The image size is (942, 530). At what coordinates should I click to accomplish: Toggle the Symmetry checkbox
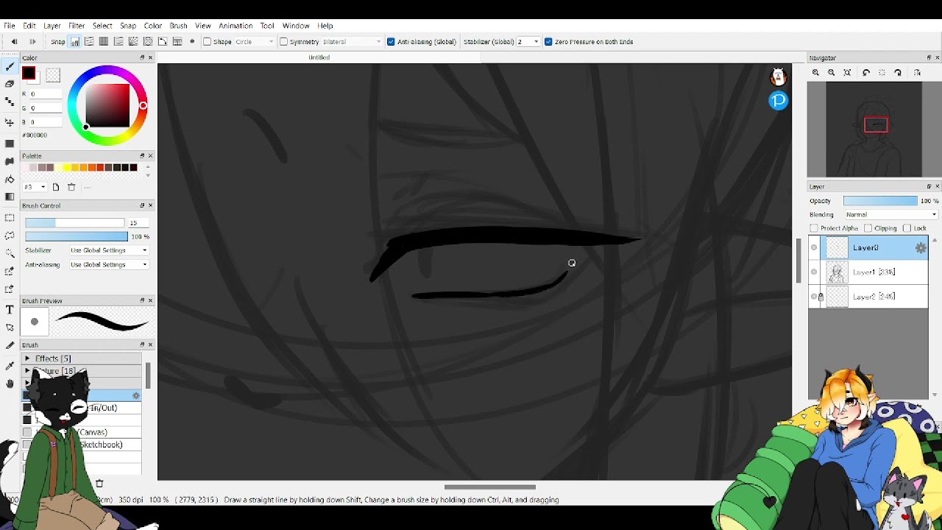click(283, 42)
